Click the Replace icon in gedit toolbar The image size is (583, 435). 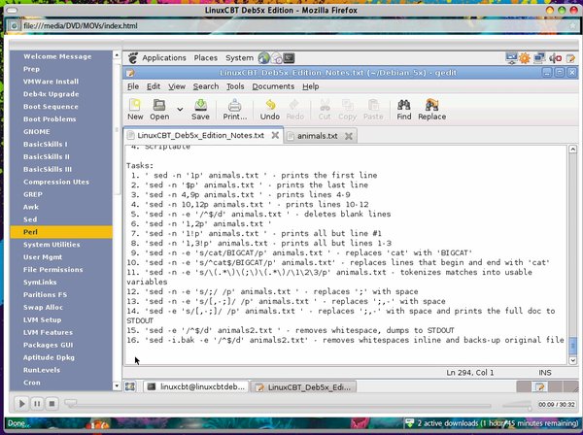pos(431,105)
